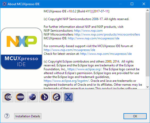Screen dimensions: 150x123
Task: Open Installation Details
Action: click(x=28, y=116)
